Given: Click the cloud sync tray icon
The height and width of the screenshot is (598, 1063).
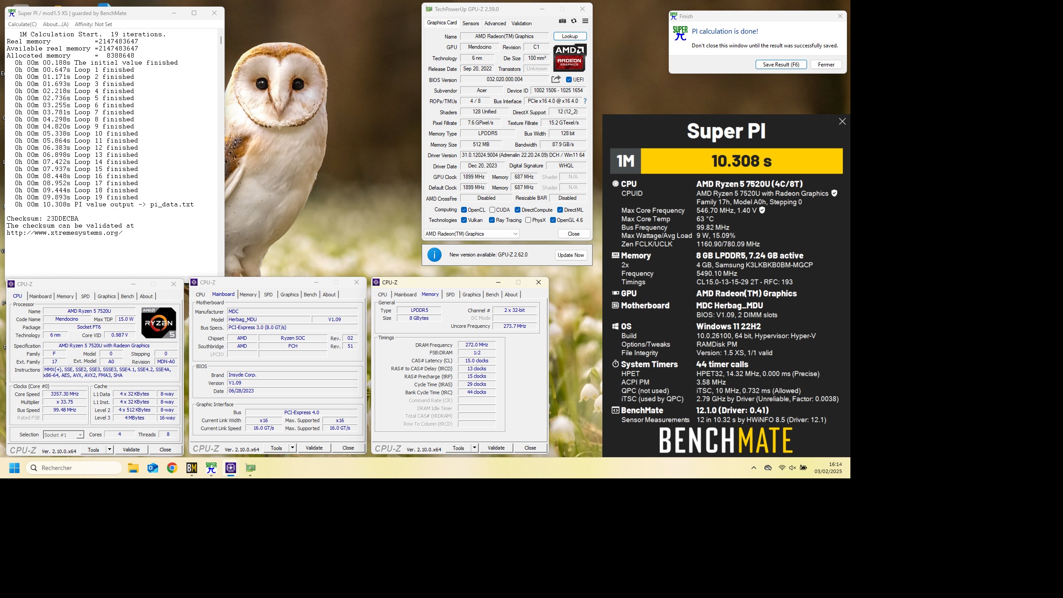Looking at the screenshot, I should pyautogui.click(x=768, y=468).
